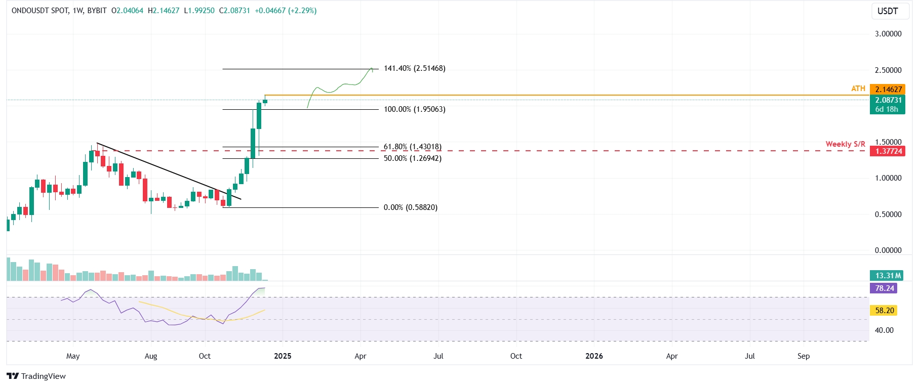Click the 2025 label on time axis
The height and width of the screenshot is (387, 919).
[283, 356]
